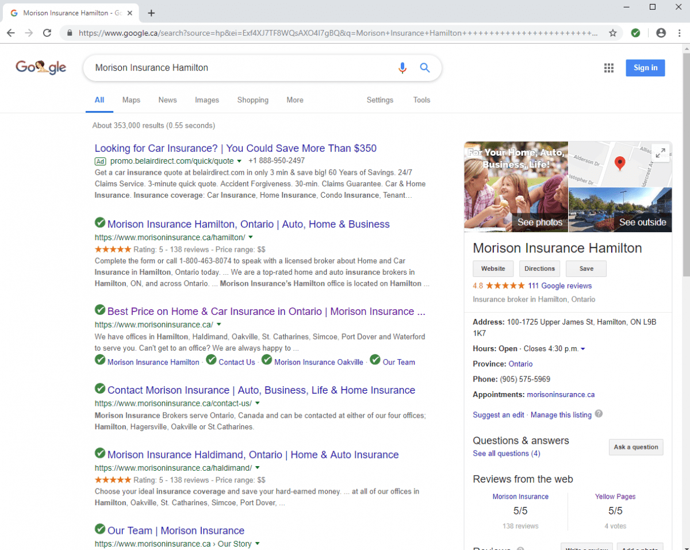690x550 pixels.
Task: Open the Chrome three-dot menu
Action: coord(680,33)
